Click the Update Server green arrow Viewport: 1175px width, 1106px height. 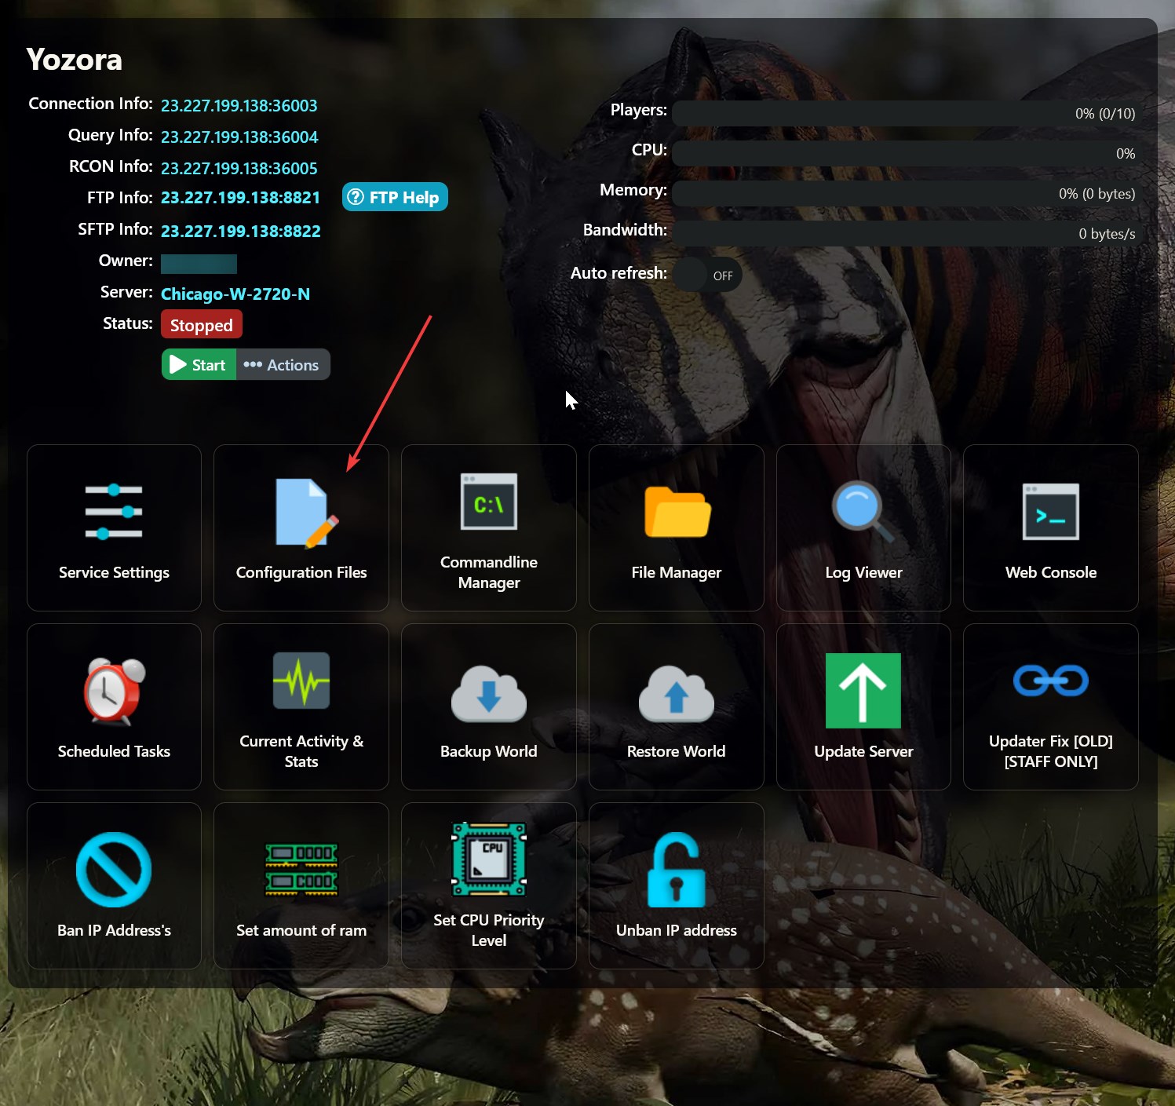coord(863,691)
